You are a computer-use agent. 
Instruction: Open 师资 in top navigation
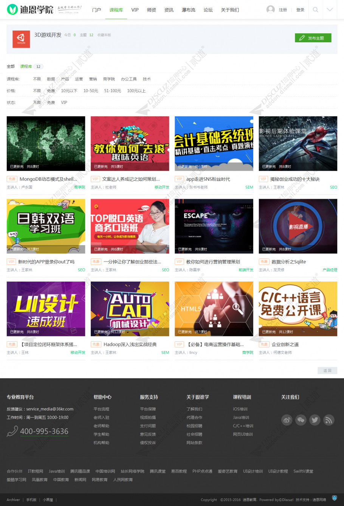152,10
